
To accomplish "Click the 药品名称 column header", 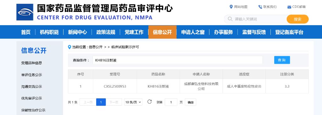I will coord(158,74).
